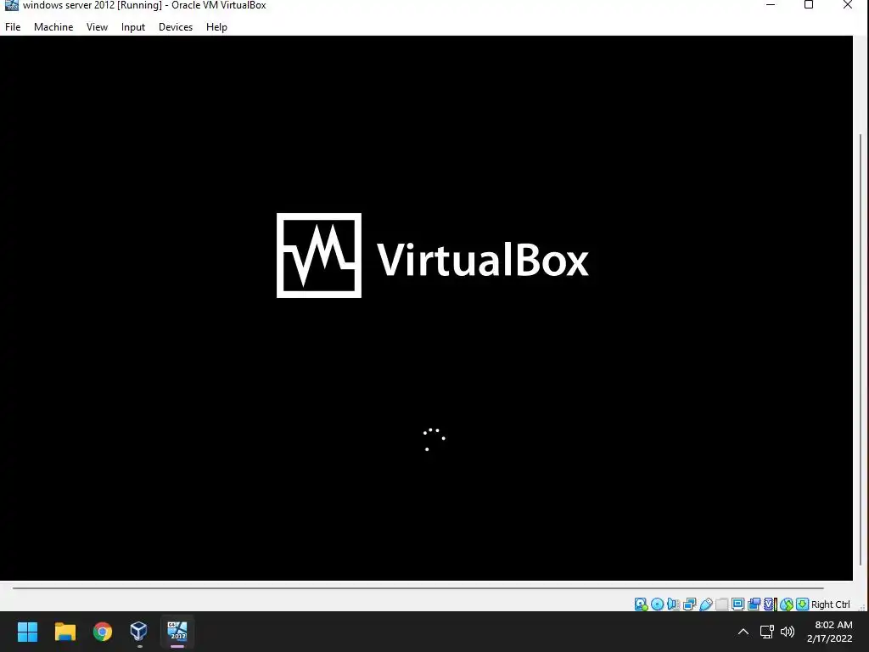Open the display status indicator icon
Image resolution: width=869 pixels, height=652 pixels.
[x=737, y=604]
